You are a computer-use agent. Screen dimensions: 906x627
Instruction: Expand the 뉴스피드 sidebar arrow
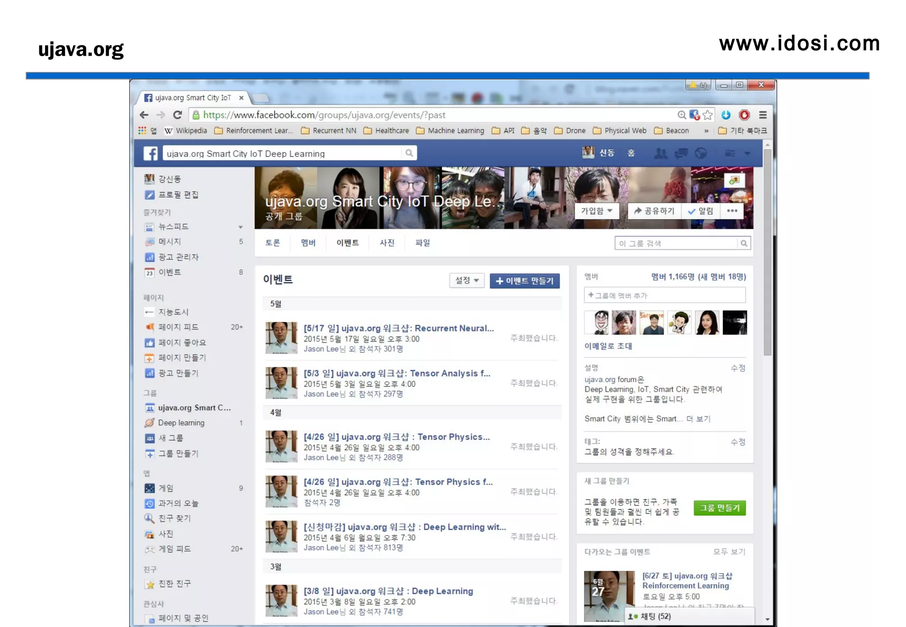[x=240, y=227]
